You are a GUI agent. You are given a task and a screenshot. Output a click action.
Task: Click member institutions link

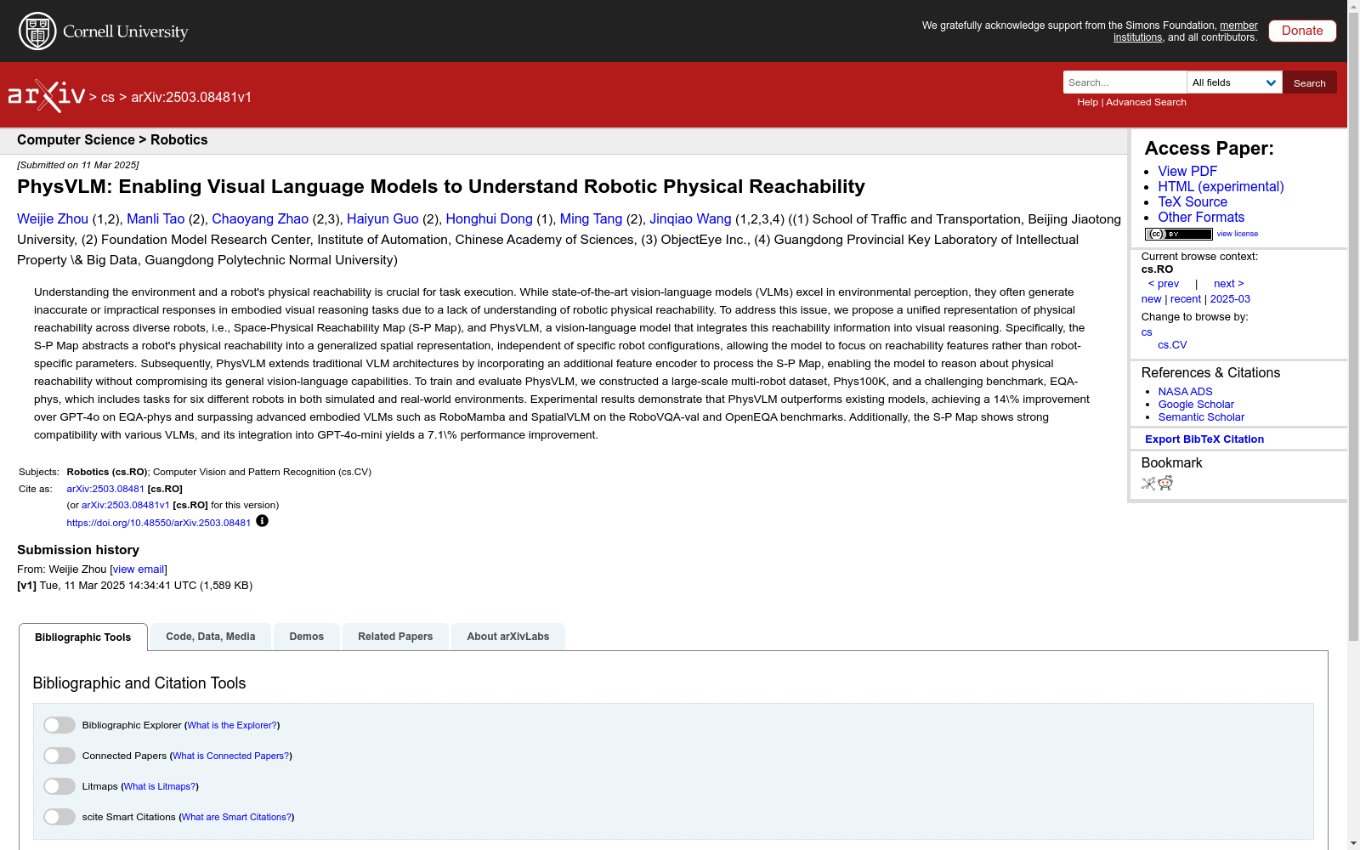point(1186,31)
